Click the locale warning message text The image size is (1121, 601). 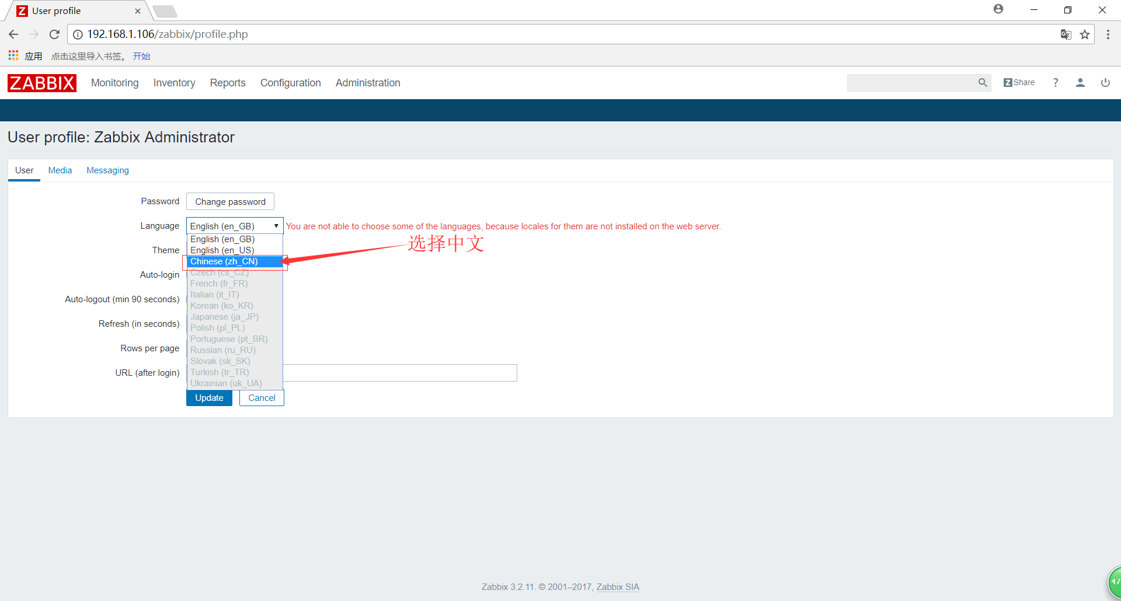[x=503, y=226]
